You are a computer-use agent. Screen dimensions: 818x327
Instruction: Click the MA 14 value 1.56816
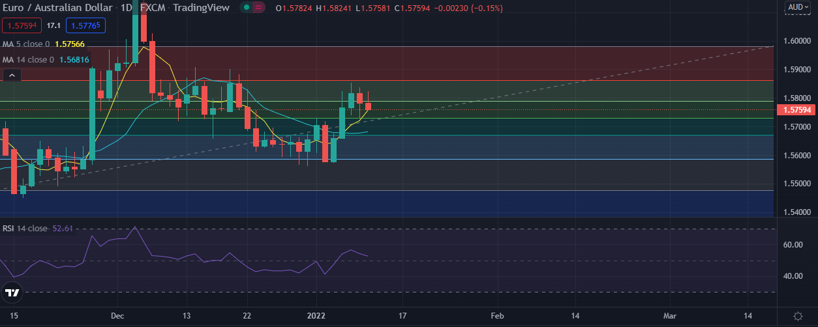[x=74, y=60]
